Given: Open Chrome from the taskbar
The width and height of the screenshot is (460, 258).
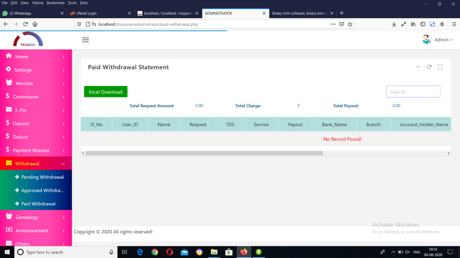Looking at the screenshot, I should point(155,252).
